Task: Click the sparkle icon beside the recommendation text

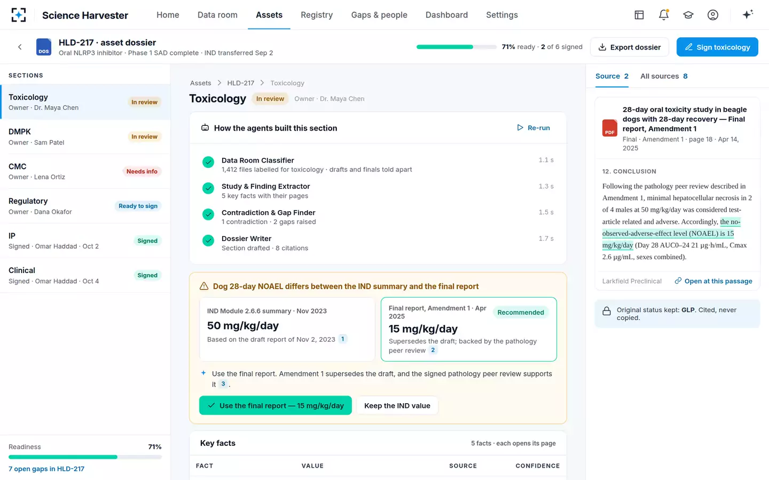Action: [x=203, y=373]
